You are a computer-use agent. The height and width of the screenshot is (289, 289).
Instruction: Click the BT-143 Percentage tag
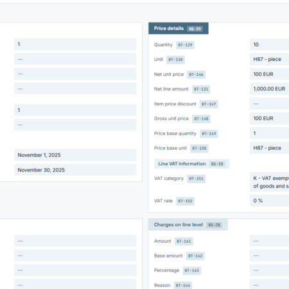pos(192,270)
